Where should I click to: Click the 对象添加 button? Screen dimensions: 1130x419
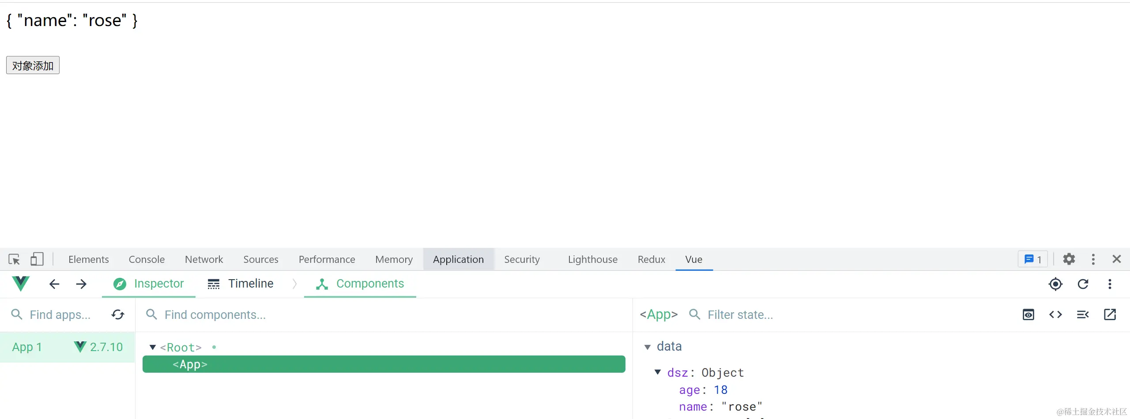coord(33,65)
